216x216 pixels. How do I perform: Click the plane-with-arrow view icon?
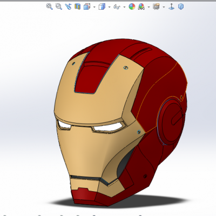pyautogui.click(x=171, y=6)
